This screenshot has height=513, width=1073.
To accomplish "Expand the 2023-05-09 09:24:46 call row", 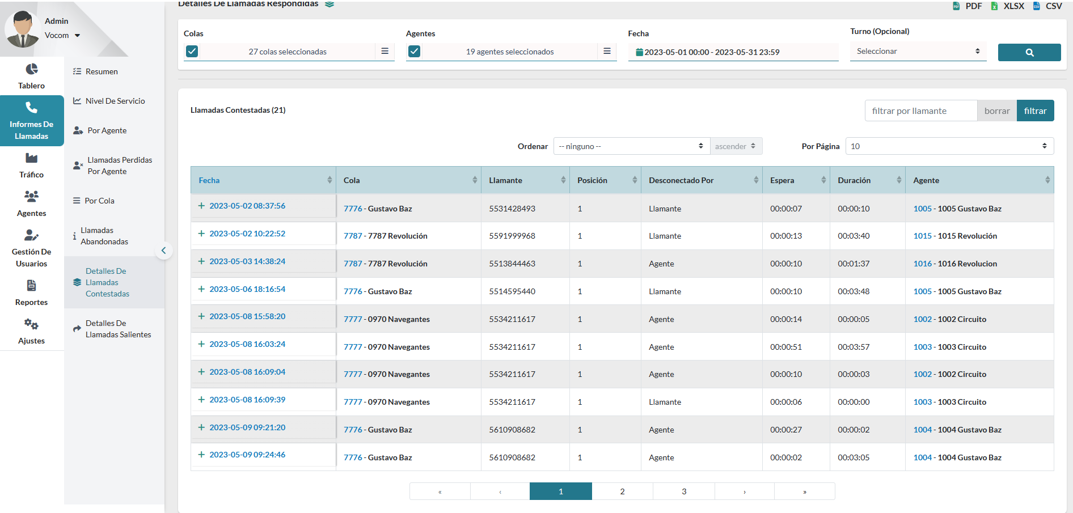I will coord(201,455).
